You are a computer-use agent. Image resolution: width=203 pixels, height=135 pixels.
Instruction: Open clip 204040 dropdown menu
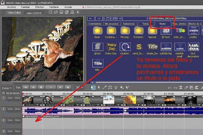click(x=78, y=105)
